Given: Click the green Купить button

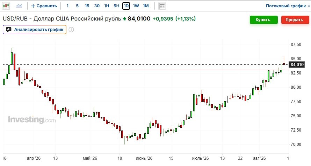Looking at the screenshot, I should tap(263, 20).
